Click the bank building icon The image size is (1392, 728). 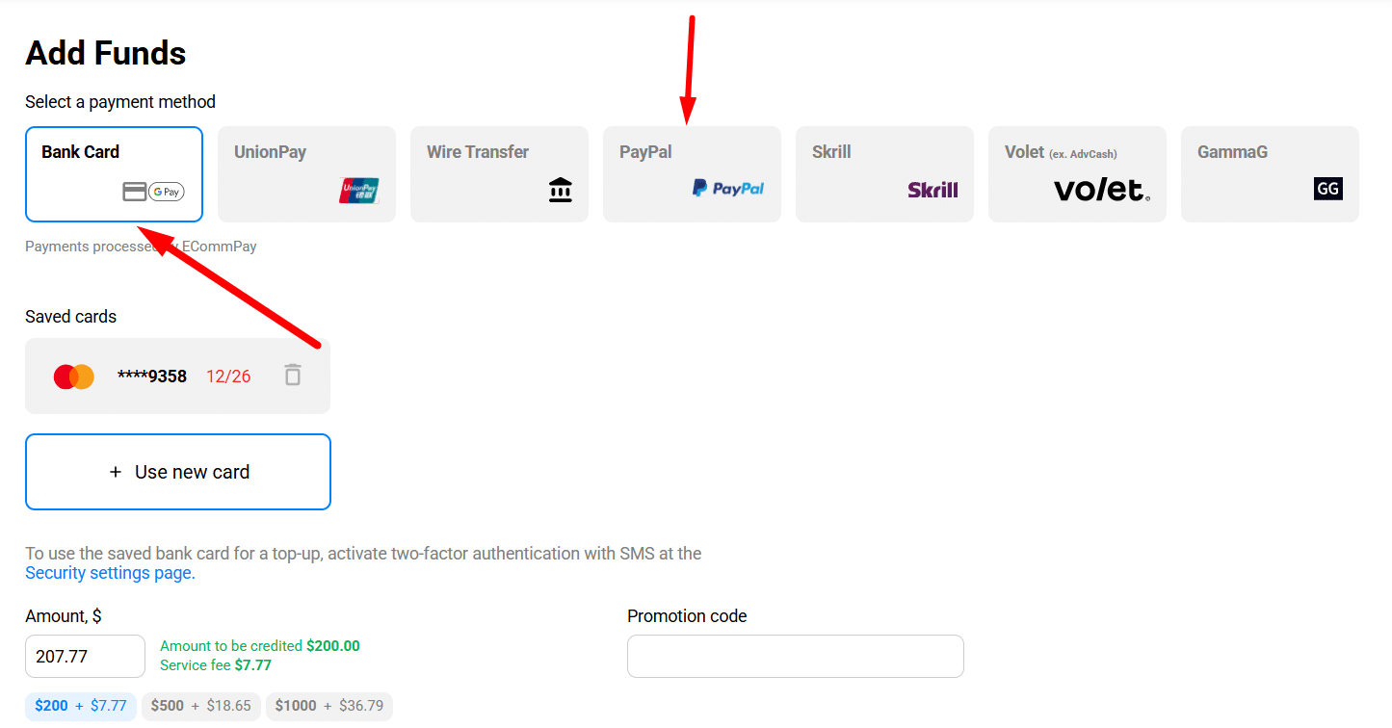coord(561,191)
